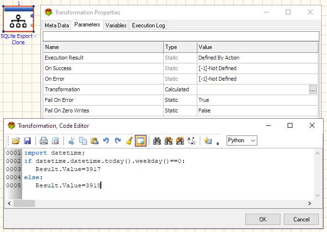Image resolution: width=327 pixels, height=232 pixels.
Task: Cut selection with scissors icon
Action: [72, 141]
